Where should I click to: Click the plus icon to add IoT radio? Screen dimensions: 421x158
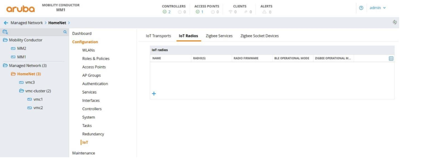coord(154,94)
